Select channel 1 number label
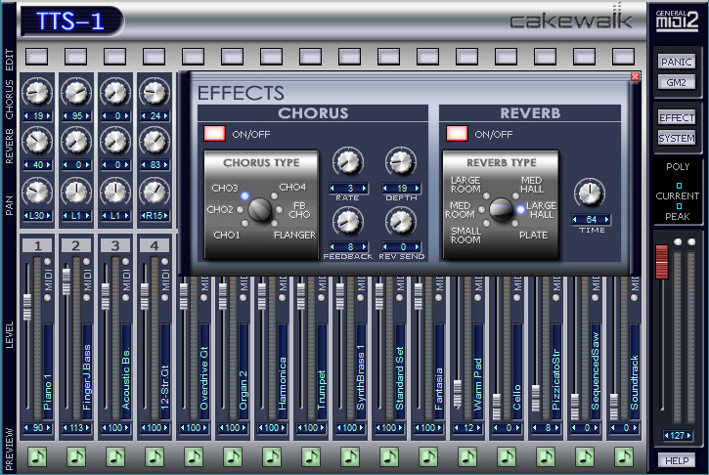This screenshot has height=475, width=709. pyautogui.click(x=37, y=246)
